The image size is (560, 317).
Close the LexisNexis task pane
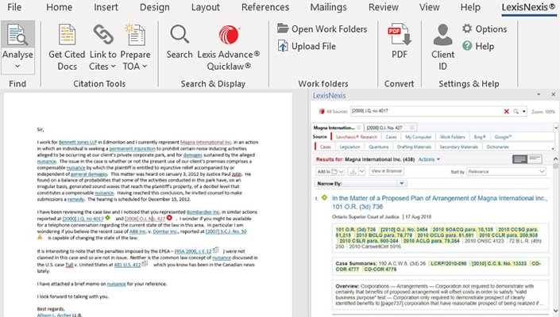[553, 94]
